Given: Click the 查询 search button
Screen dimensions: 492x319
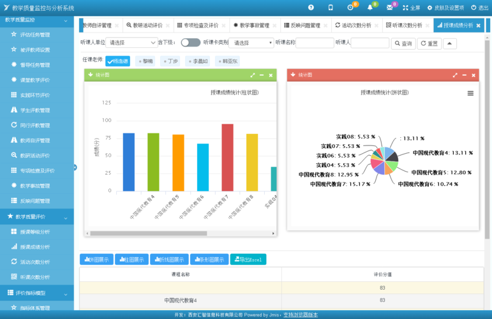Looking at the screenshot, I should click(403, 43).
